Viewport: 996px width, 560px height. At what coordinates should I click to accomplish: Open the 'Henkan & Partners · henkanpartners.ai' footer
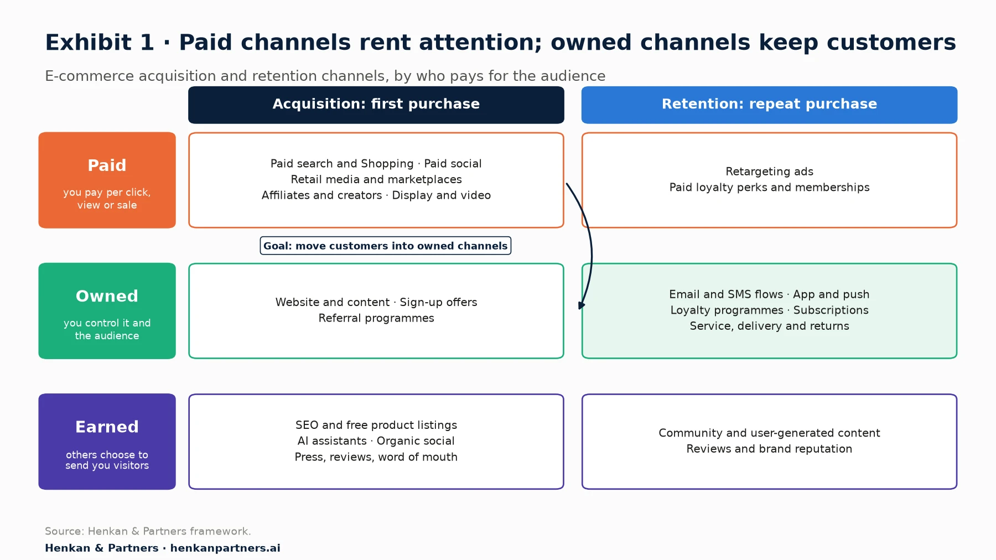point(163,548)
